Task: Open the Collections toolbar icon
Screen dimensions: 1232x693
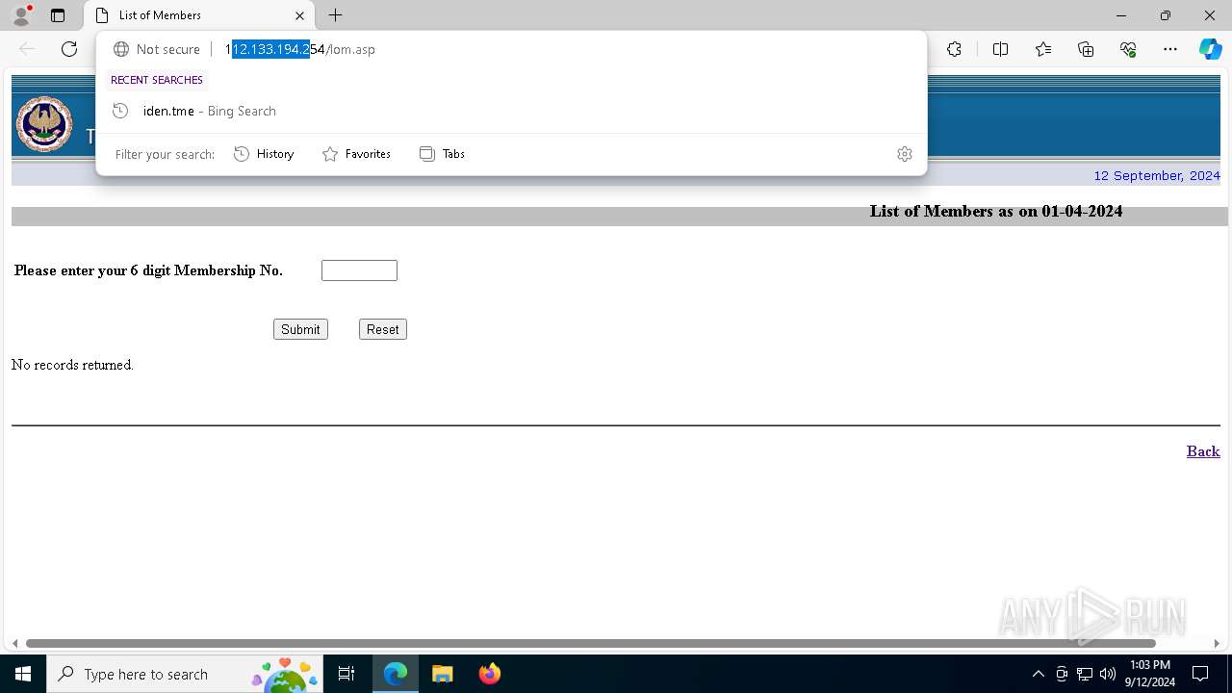Action: [1086, 49]
